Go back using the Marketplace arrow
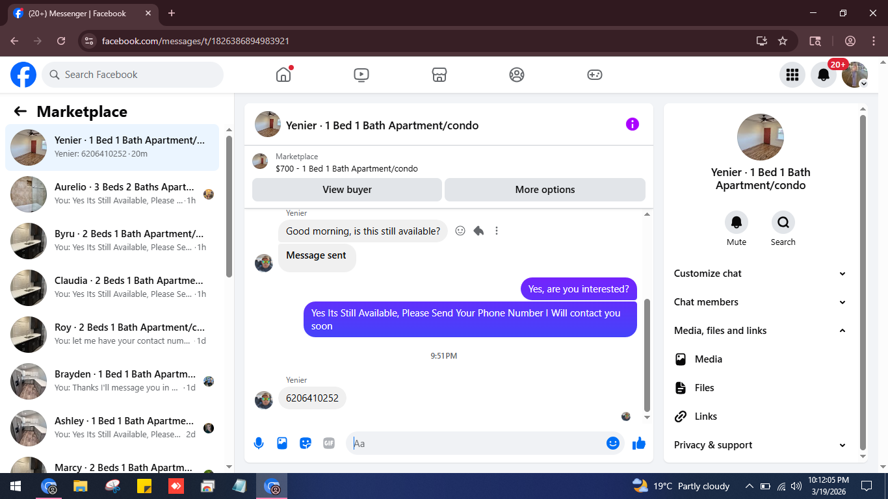 coord(20,111)
